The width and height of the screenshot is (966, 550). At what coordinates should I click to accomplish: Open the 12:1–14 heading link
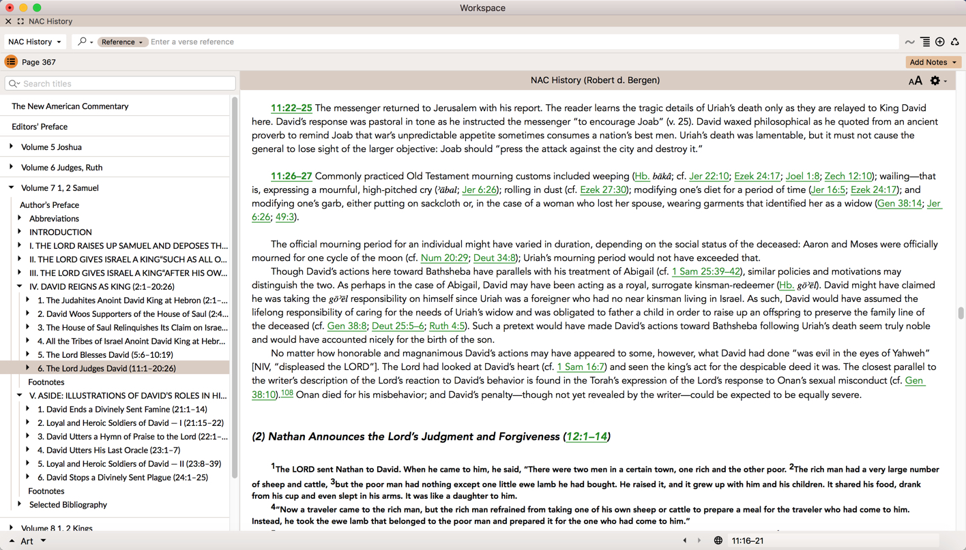(x=587, y=436)
